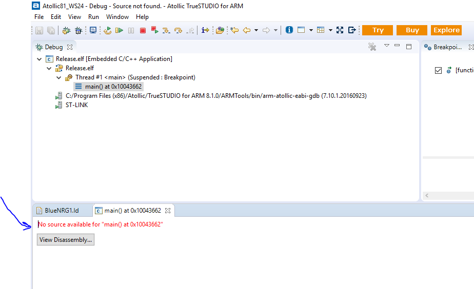Click the View Disassembly... button
Image resolution: width=474 pixels, height=289 pixels.
(x=66, y=239)
